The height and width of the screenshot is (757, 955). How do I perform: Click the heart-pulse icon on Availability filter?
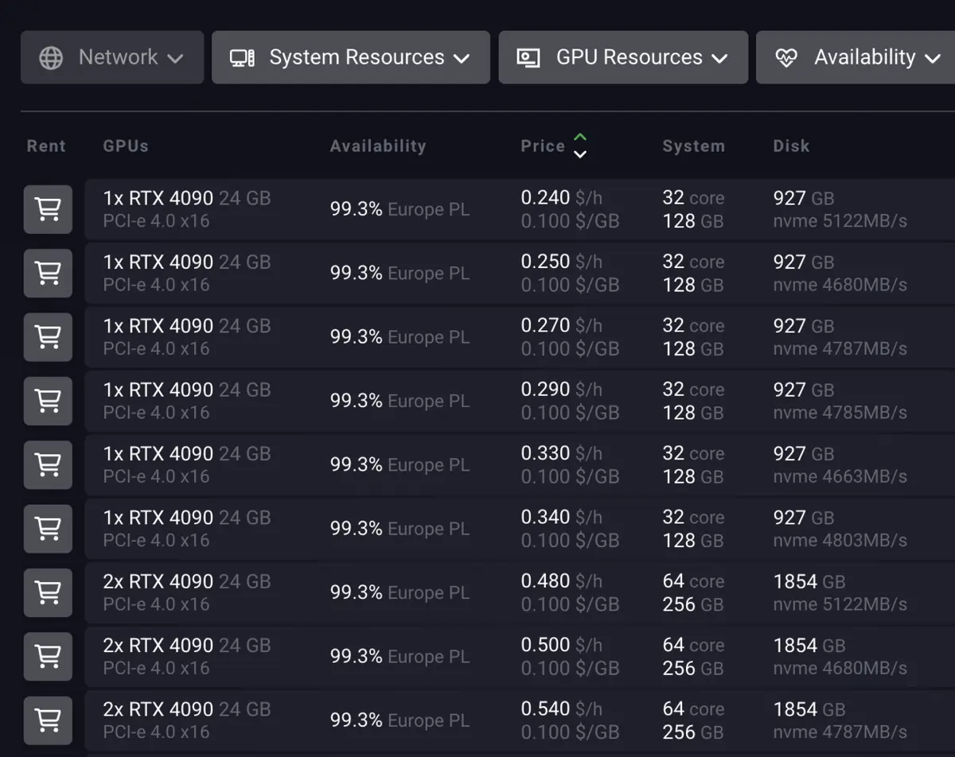(786, 56)
